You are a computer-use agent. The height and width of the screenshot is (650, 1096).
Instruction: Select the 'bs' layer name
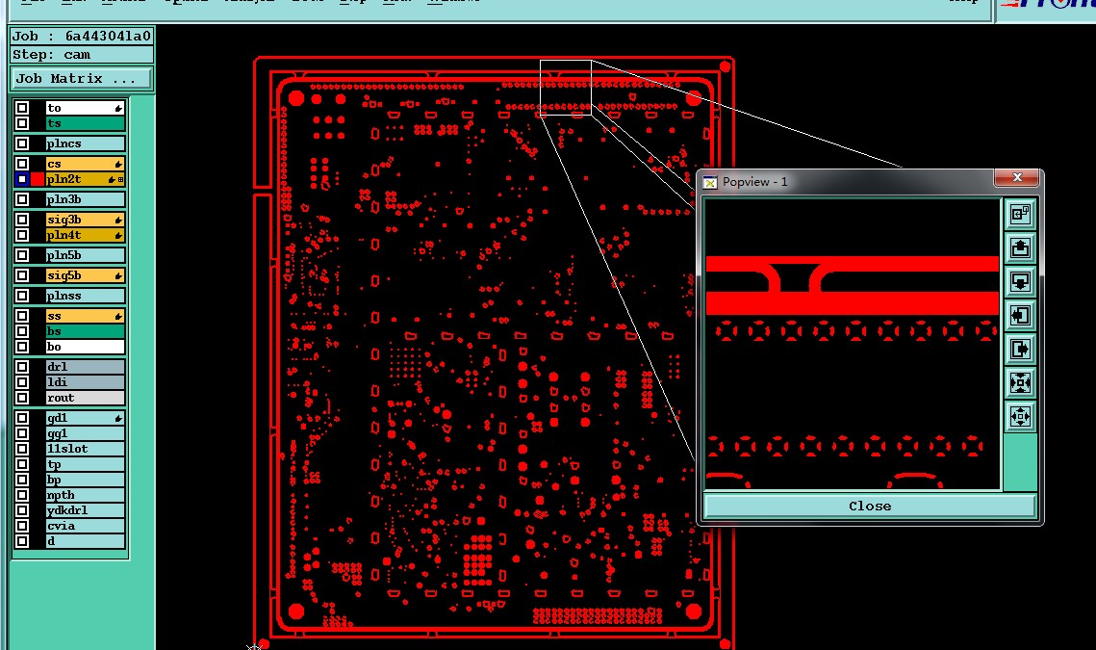pyautogui.click(x=86, y=331)
